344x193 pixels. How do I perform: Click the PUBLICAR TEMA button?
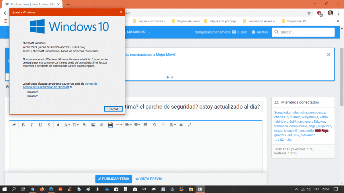[114, 179]
